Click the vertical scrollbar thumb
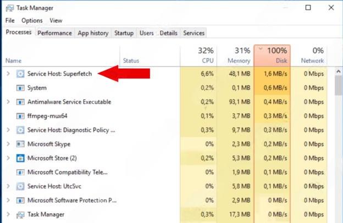 [339, 85]
